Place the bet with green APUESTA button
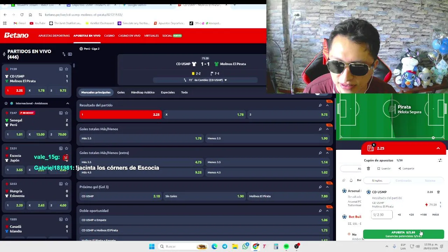 [x=403, y=234]
